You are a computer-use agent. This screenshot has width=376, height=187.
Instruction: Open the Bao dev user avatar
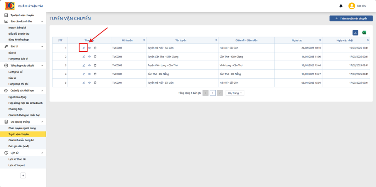tap(352, 6)
